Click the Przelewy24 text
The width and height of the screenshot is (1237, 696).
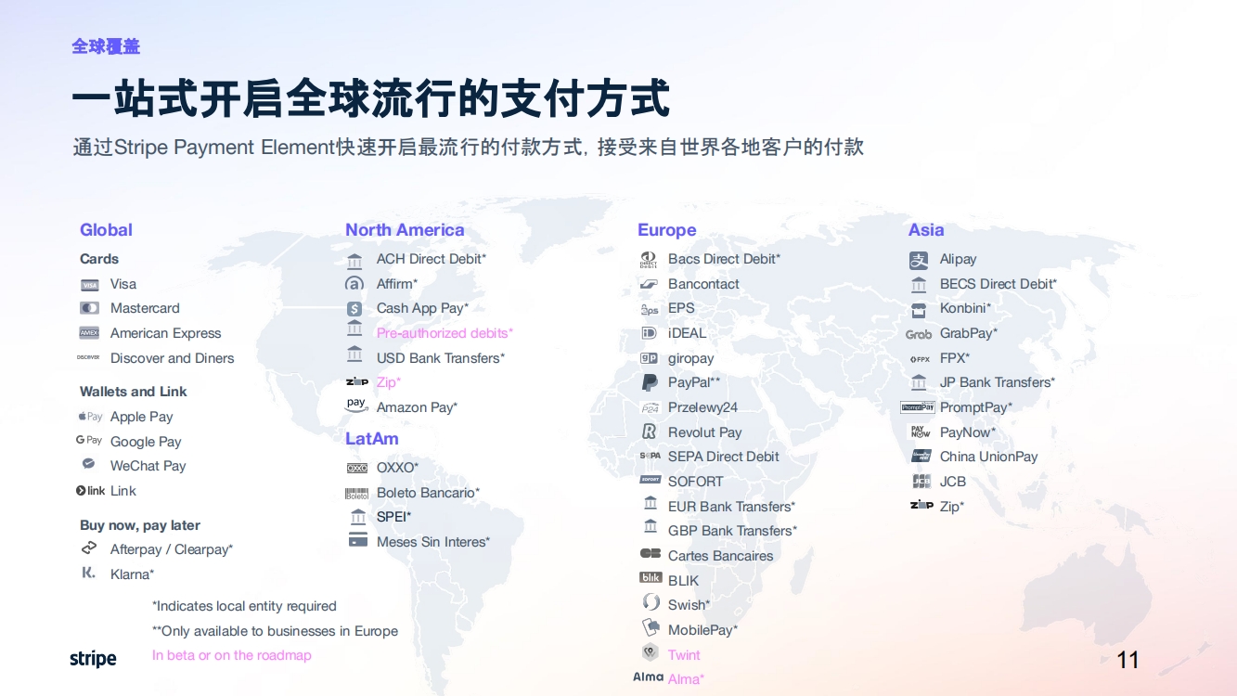(702, 407)
